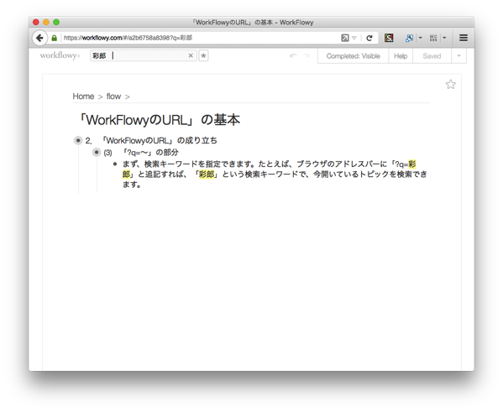
Task: Maximize window with green button
Action: (x=56, y=22)
